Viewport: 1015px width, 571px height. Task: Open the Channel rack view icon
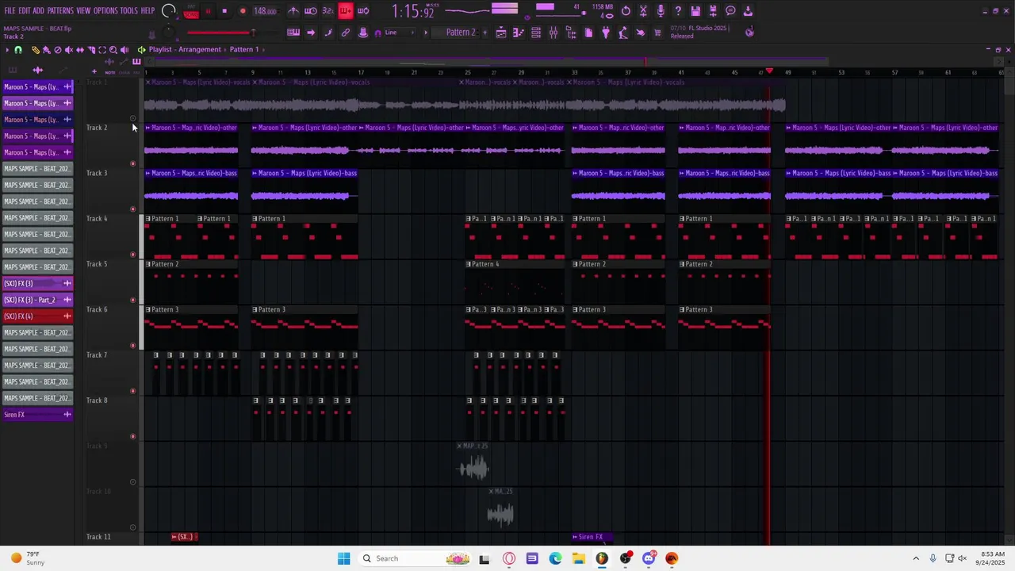coord(536,33)
